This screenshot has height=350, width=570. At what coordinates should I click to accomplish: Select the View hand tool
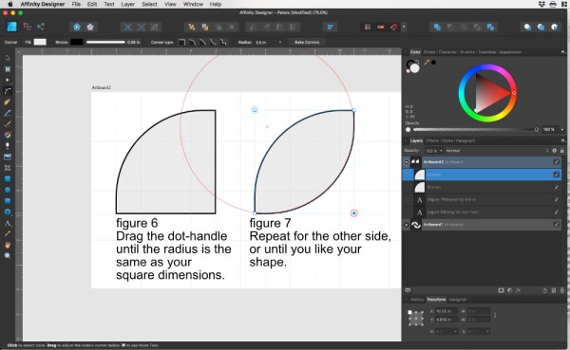8,245
